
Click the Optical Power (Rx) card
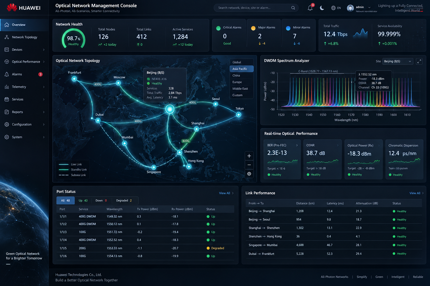(363, 159)
